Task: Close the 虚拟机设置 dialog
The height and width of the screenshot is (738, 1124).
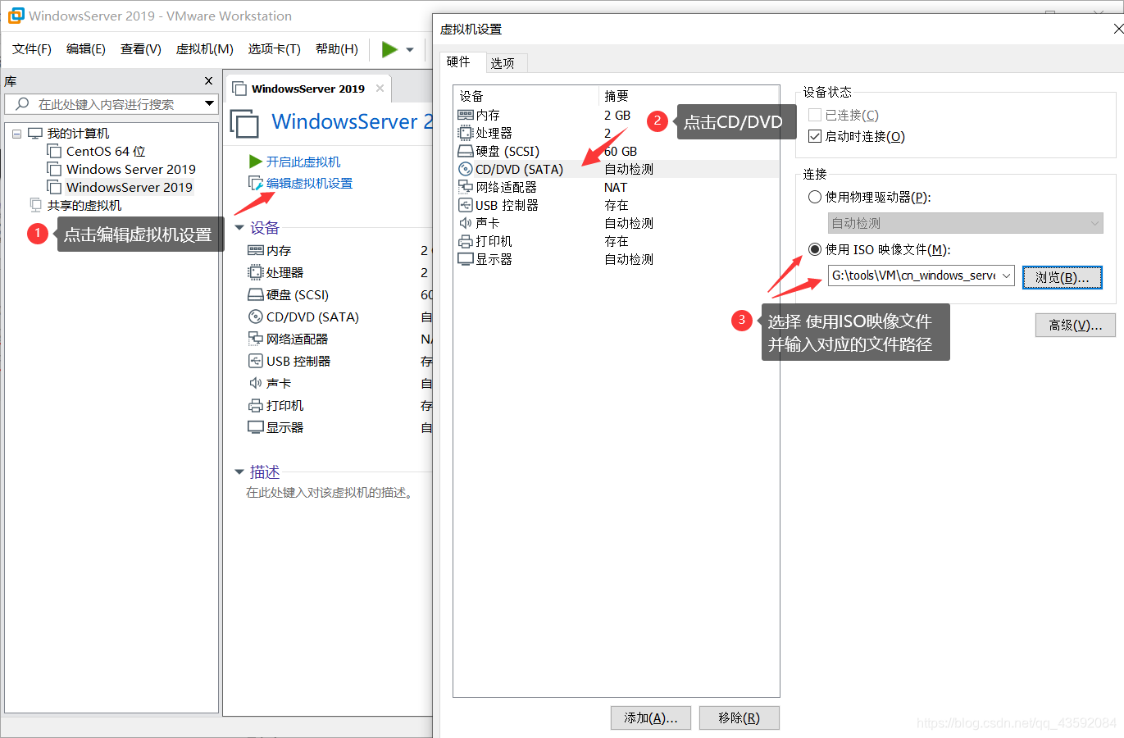Action: 1118,29
